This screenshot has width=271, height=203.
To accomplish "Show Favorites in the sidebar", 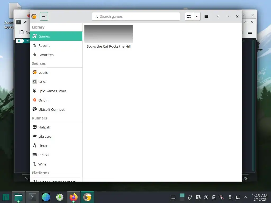I will pos(56,55).
